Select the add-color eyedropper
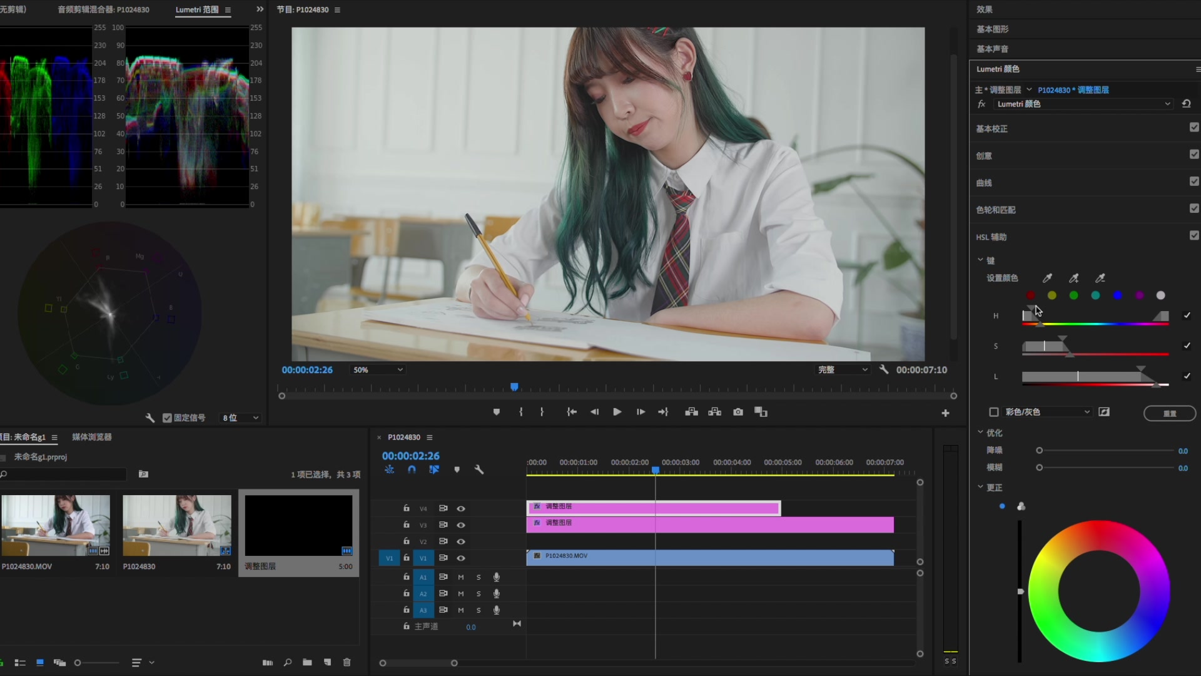Image resolution: width=1201 pixels, height=676 pixels. [1073, 278]
